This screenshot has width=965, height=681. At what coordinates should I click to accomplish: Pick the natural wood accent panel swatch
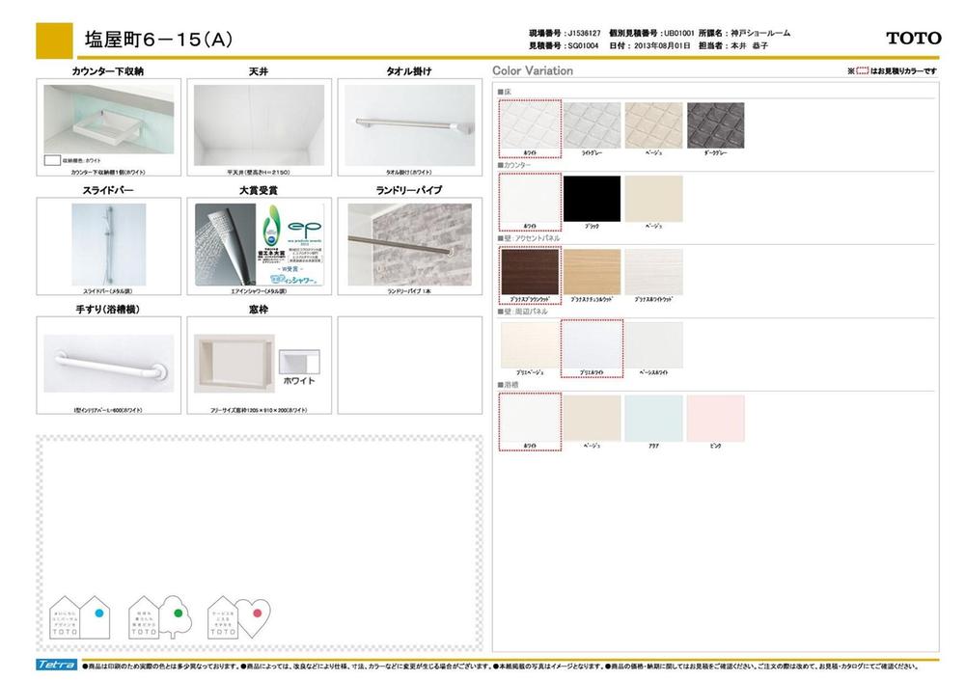[x=592, y=272]
